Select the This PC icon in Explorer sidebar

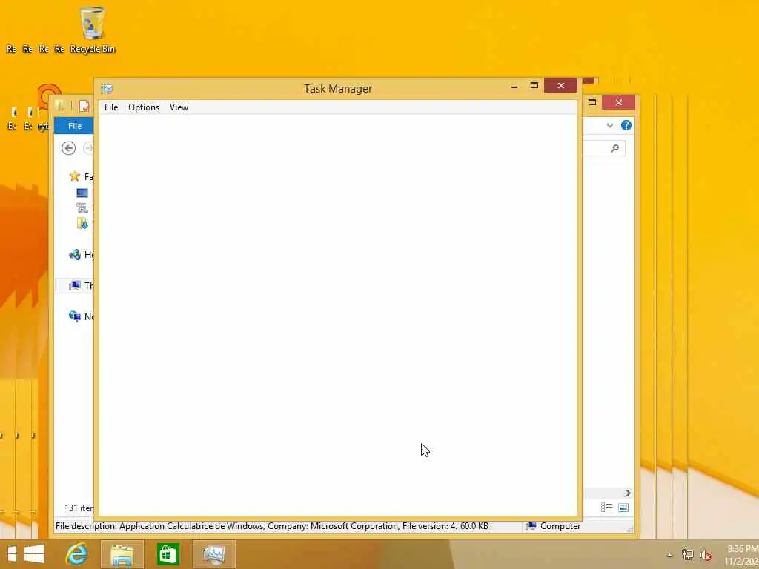[74, 285]
